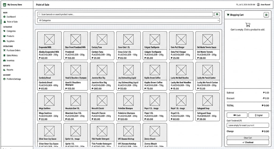Click the grid view icon in Shopping Cart header

266,15
